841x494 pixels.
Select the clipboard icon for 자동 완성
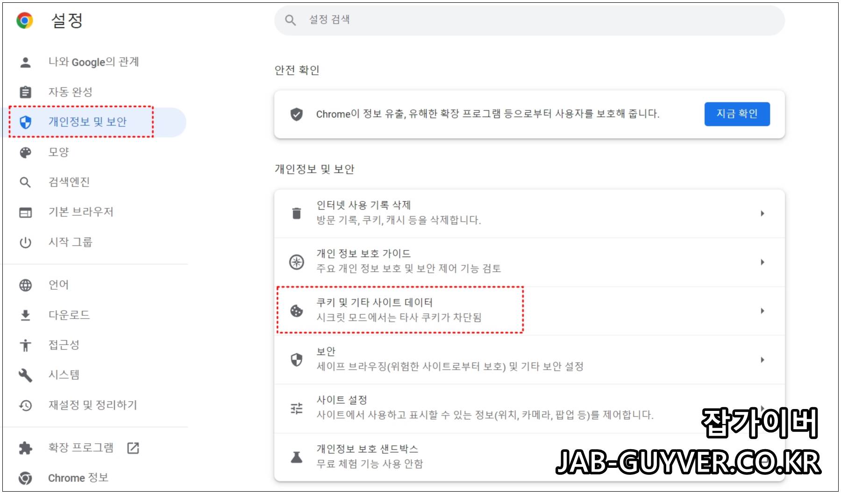(26, 92)
